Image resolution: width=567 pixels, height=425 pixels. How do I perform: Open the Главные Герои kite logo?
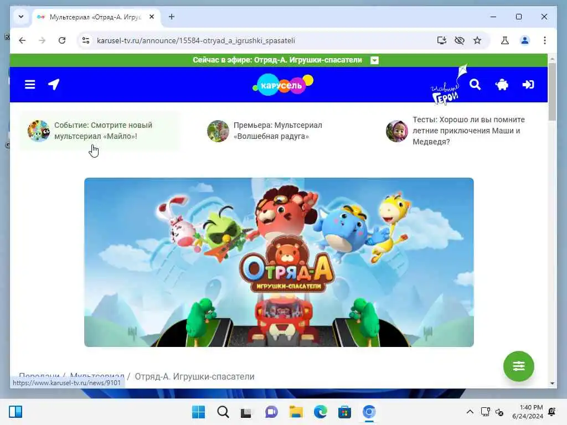click(x=449, y=85)
